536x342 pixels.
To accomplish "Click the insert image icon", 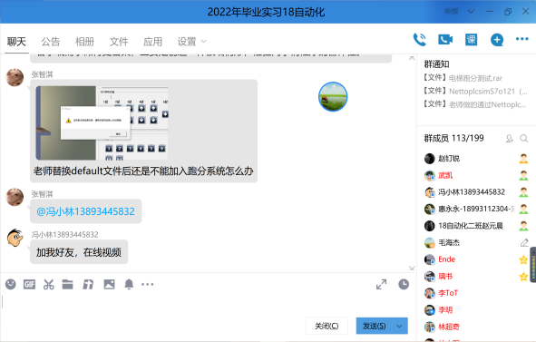I will click(110, 284).
